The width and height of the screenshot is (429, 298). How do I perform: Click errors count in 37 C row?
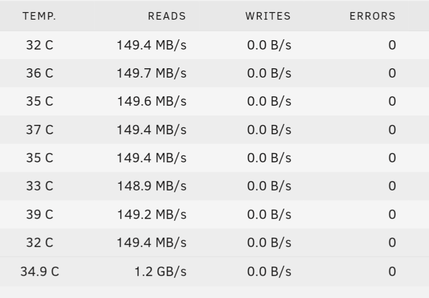pos(392,129)
